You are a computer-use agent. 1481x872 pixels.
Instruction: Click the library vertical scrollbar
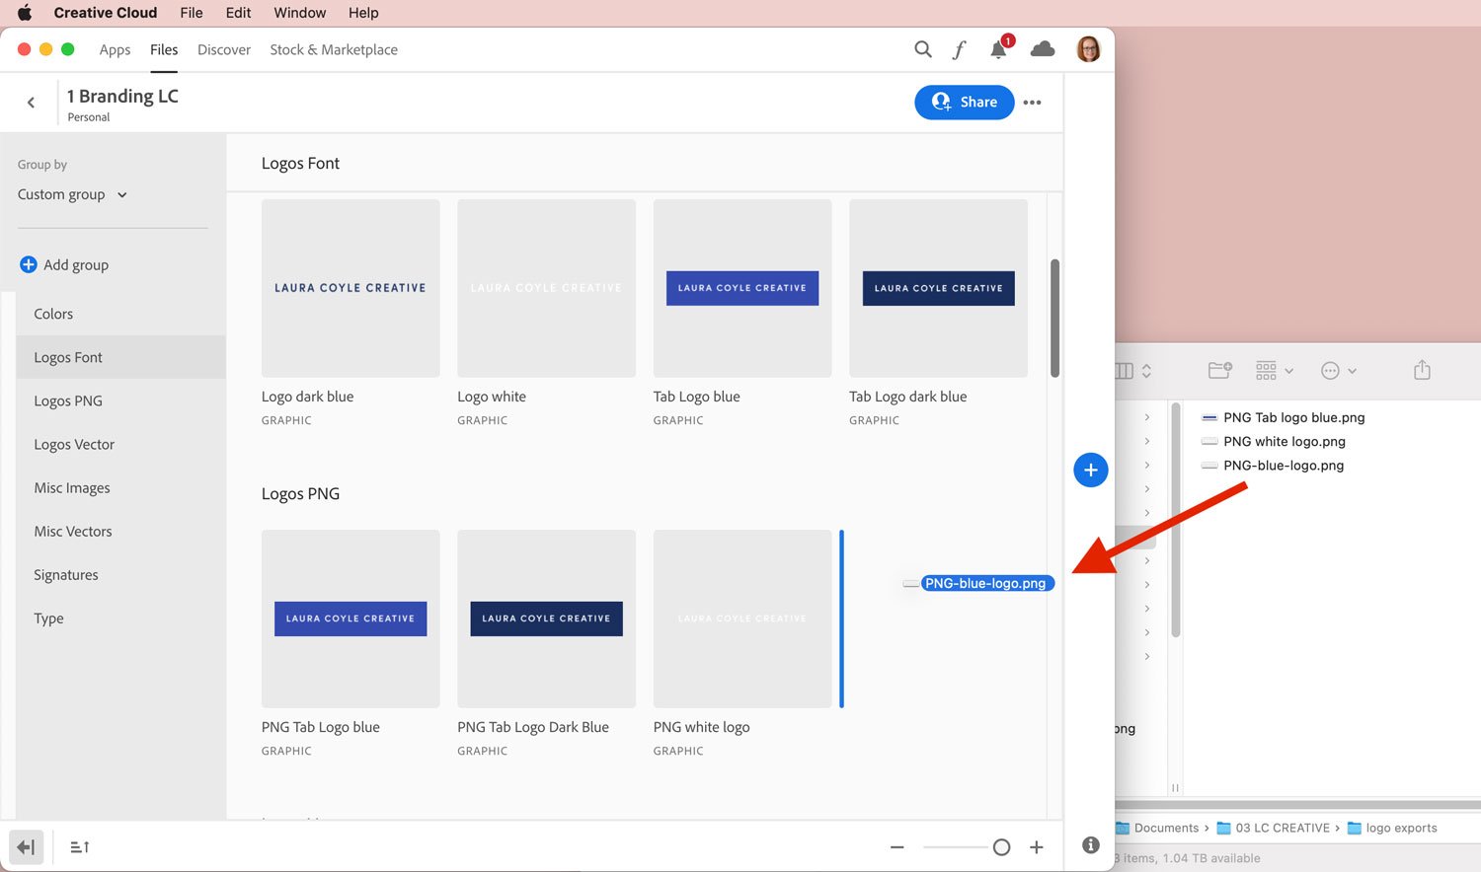(x=1054, y=318)
